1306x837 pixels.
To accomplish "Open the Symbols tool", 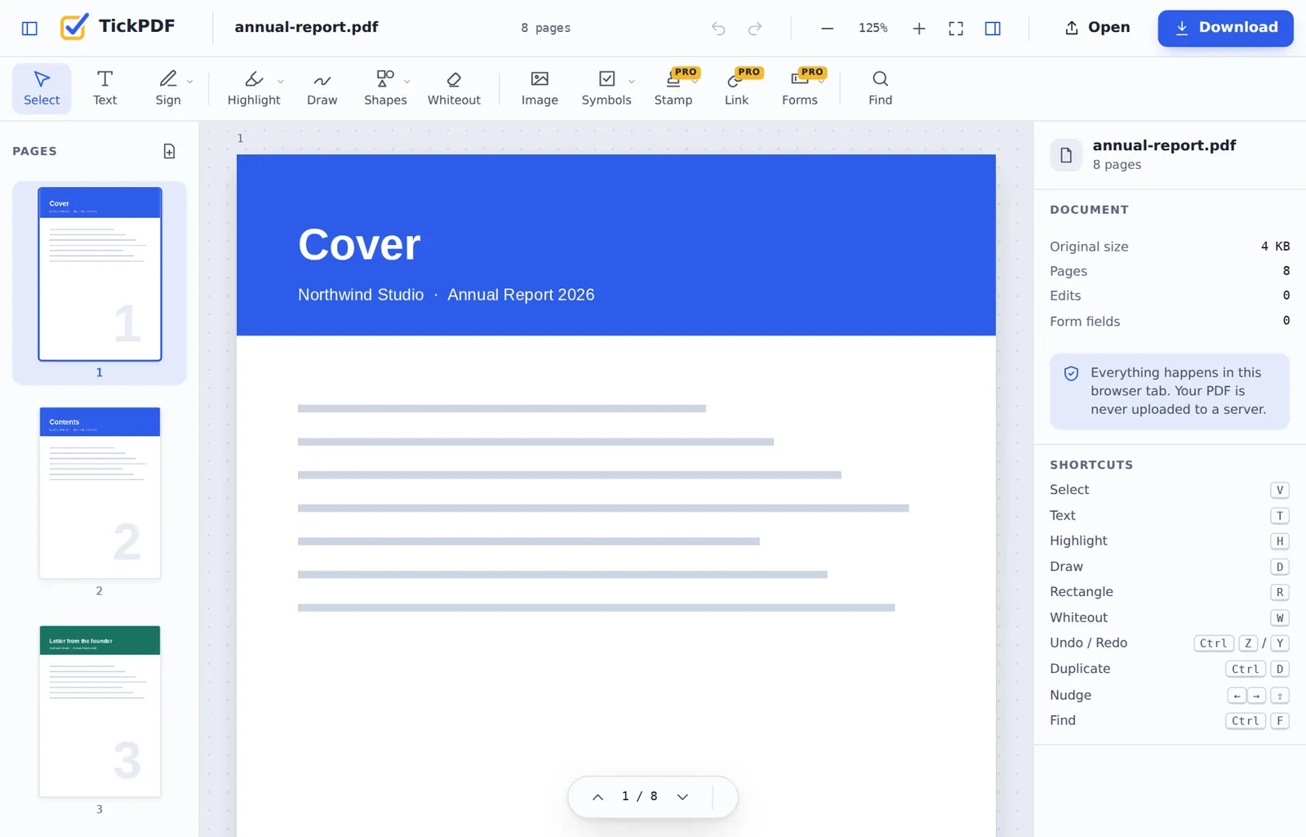I will click(606, 88).
